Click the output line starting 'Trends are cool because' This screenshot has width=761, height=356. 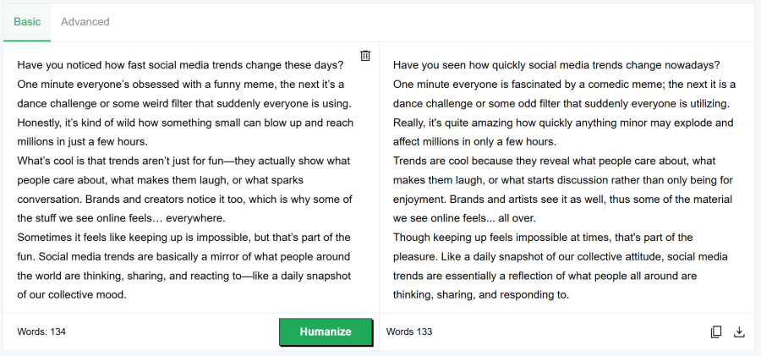point(555,161)
